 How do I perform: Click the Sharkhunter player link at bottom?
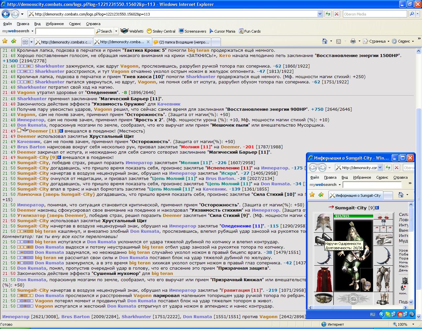tap(135, 316)
